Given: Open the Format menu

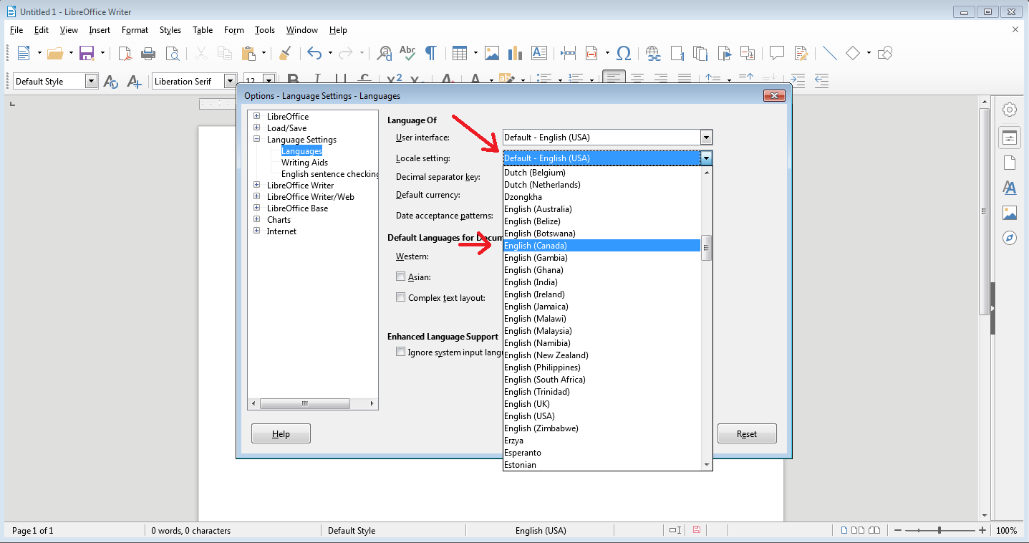Looking at the screenshot, I should pyautogui.click(x=135, y=30).
